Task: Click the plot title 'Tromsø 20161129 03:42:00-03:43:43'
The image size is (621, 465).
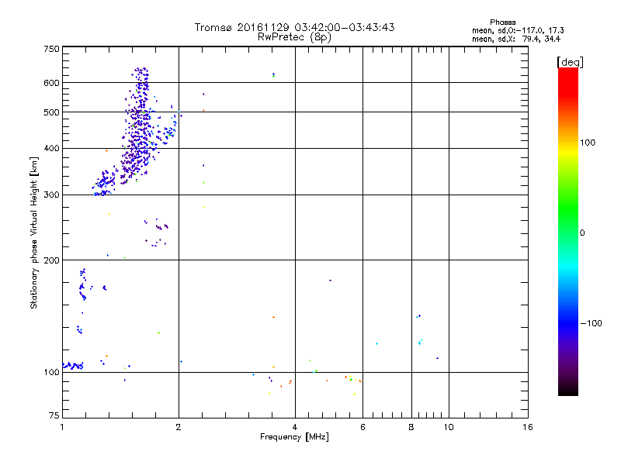Action: point(294,27)
